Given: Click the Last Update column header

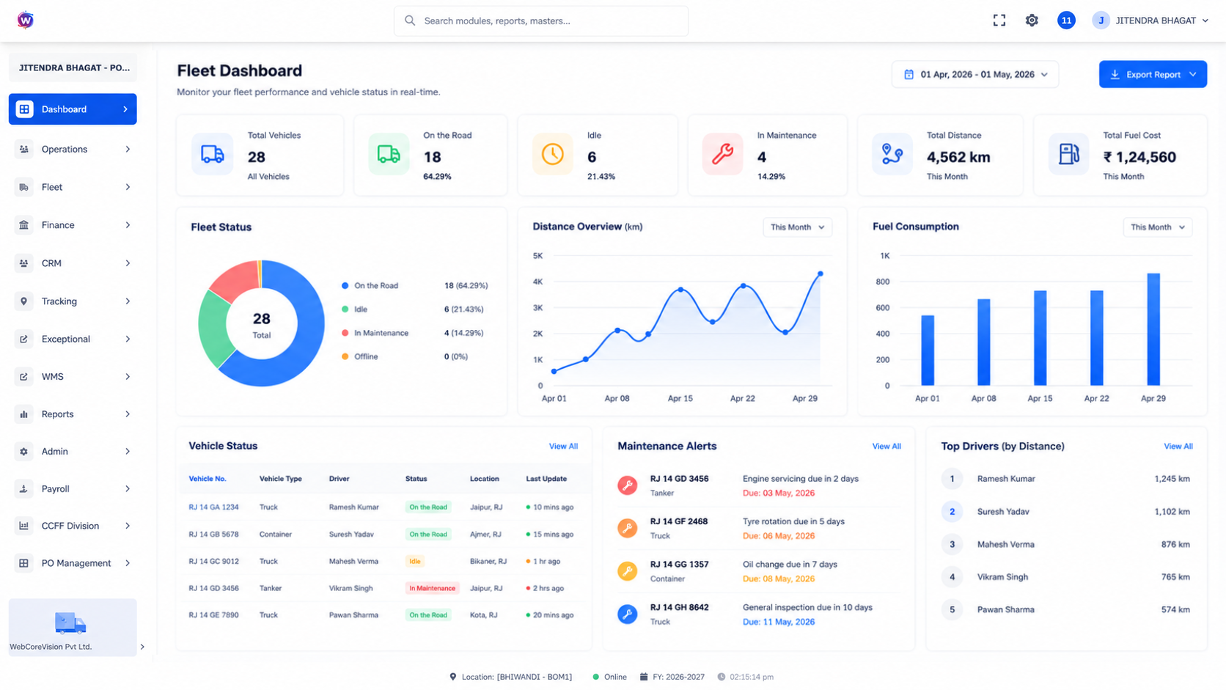Looking at the screenshot, I should 546,479.
